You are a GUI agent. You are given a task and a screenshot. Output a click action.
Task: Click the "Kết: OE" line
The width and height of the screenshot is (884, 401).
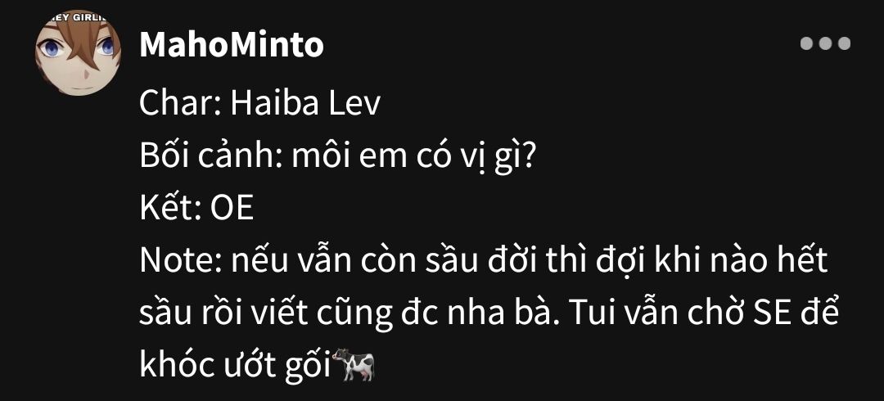pyautogui.click(x=196, y=210)
